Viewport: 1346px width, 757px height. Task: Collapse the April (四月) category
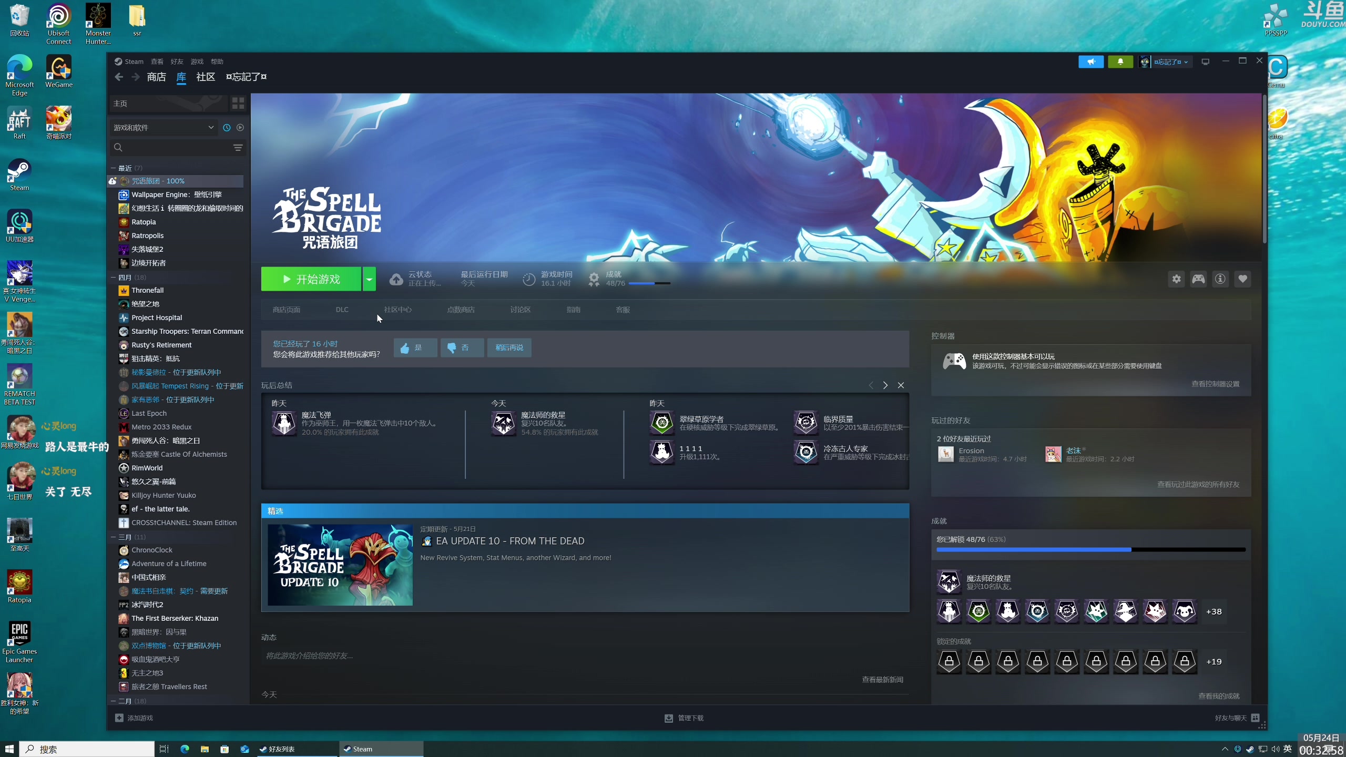click(113, 277)
